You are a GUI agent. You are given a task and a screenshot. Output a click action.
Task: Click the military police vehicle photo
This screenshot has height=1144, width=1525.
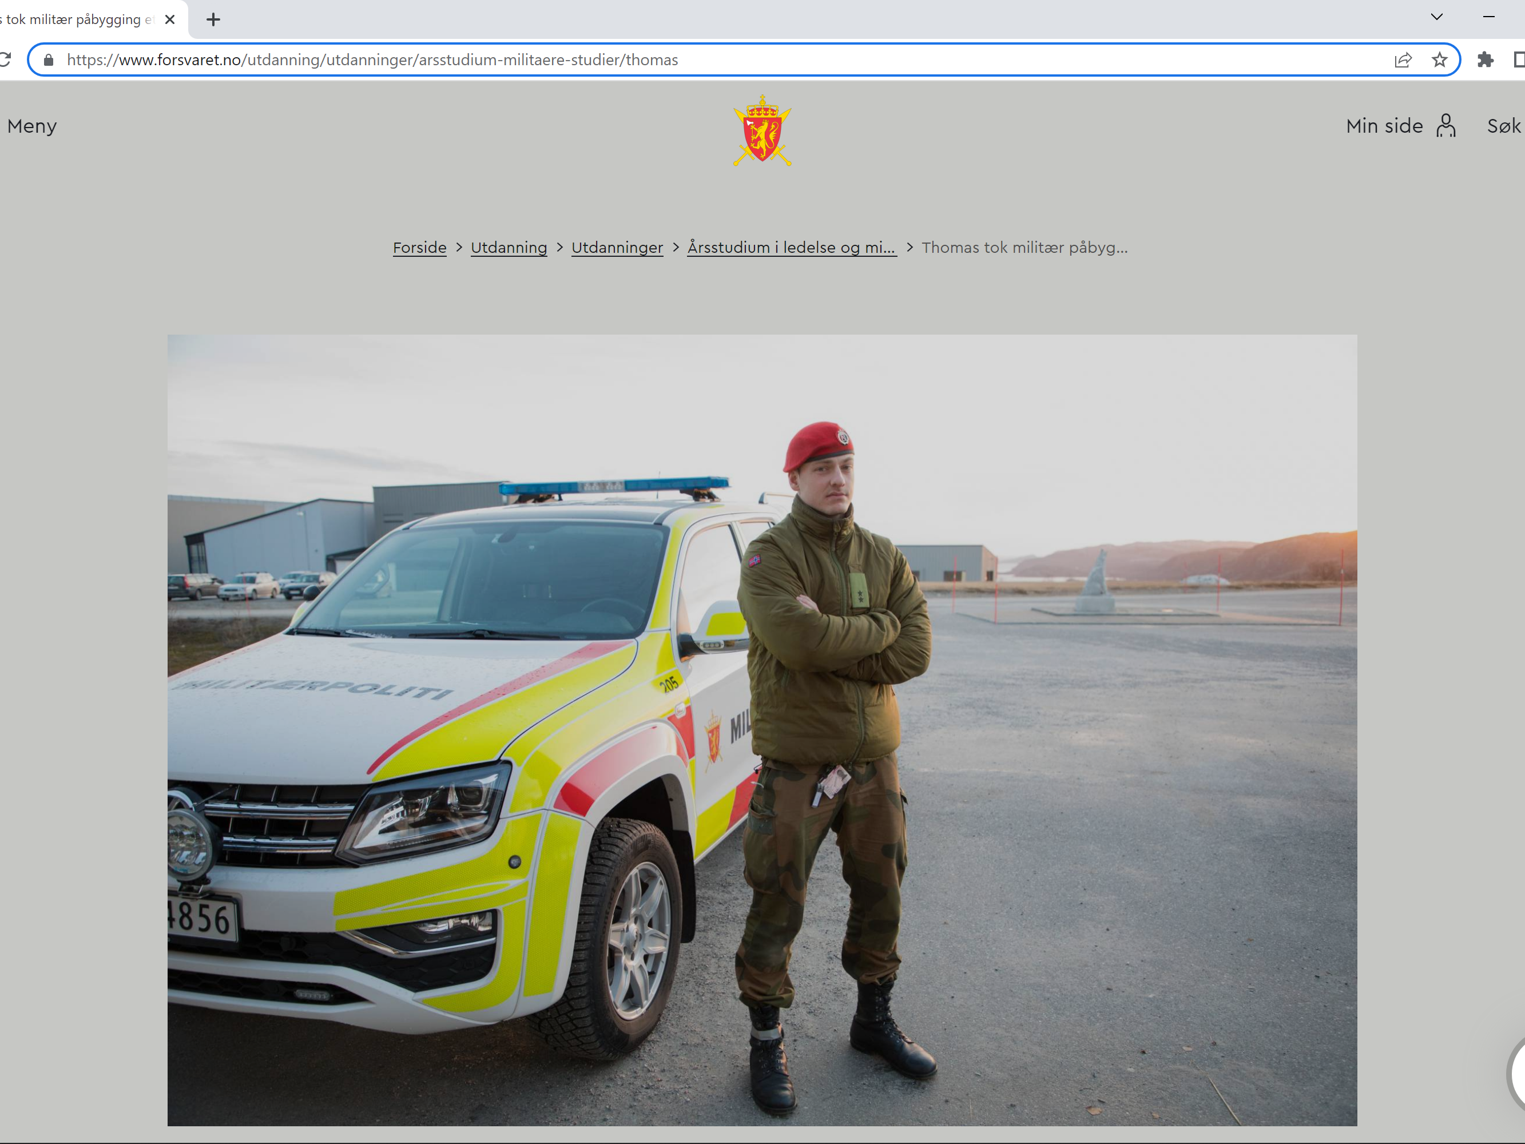762,730
